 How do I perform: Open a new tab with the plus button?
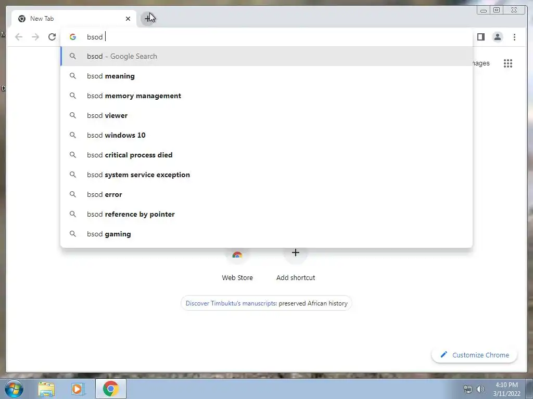point(148,18)
